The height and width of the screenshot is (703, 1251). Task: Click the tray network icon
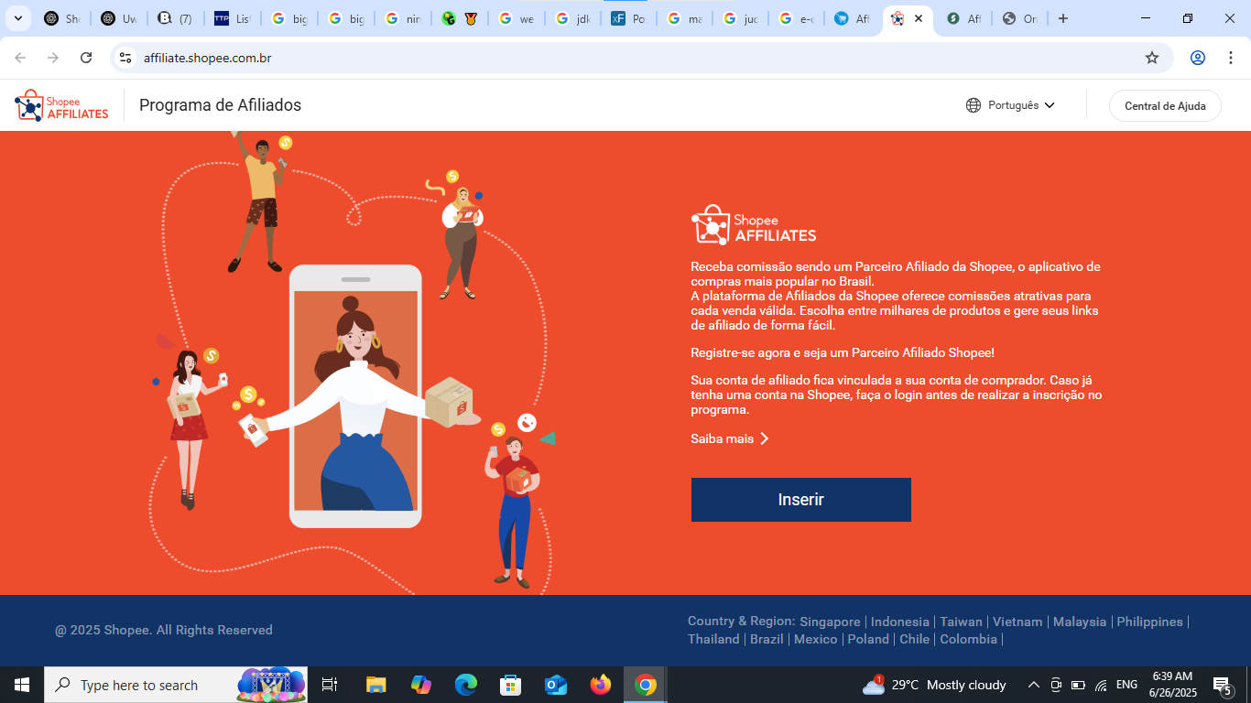[1101, 685]
